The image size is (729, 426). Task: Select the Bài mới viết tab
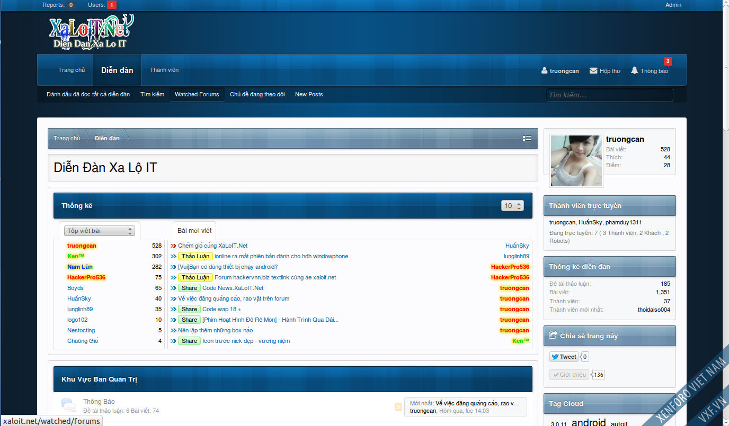[x=194, y=231]
